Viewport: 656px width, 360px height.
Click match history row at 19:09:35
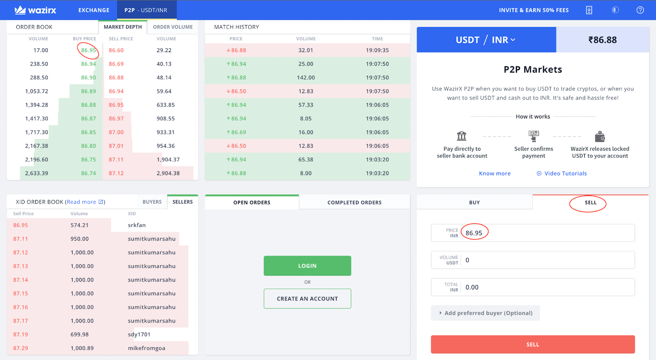pos(307,50)
